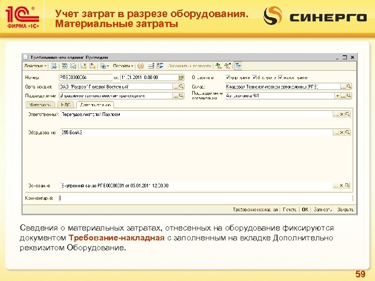Image resolution: width=375 pixels, height=281 pixels.
Task: Click the Требование-накладная button at form bottom
Action: pos(255,210)
